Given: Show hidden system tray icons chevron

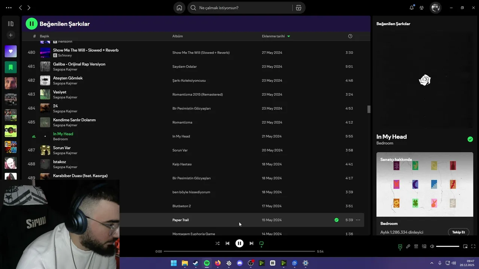Looking at the screenshot, I should pyautogui.click(x=431, y=263).
